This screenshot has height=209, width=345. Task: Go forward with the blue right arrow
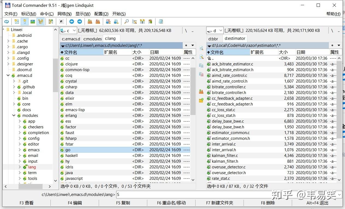(80, 22)
